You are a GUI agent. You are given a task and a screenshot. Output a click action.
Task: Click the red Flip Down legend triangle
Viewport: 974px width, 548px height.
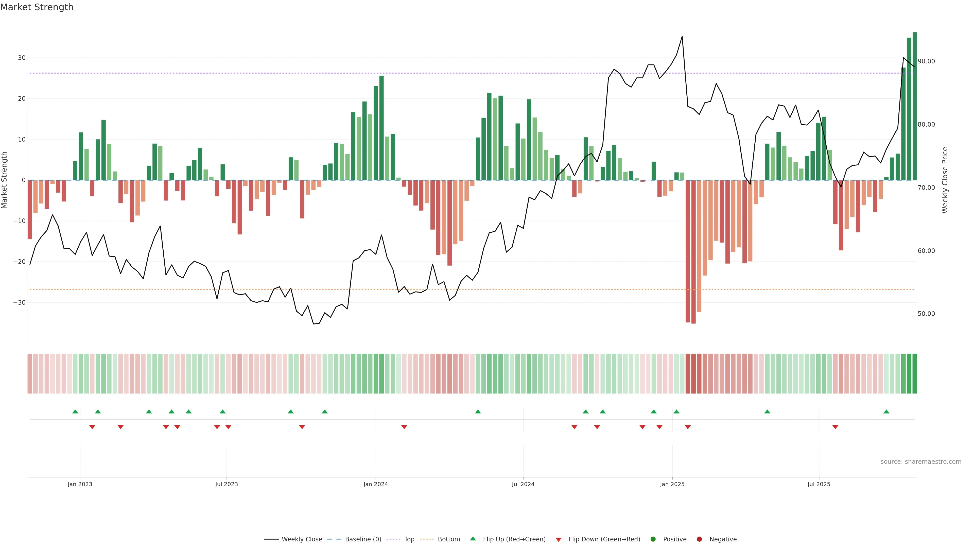tap(559, 539)
